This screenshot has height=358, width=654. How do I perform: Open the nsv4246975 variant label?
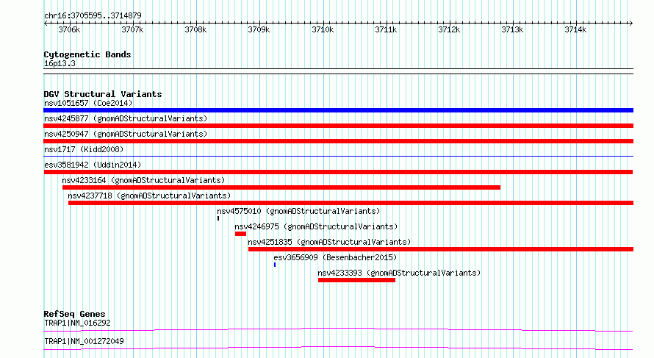[x=316, y=226]
